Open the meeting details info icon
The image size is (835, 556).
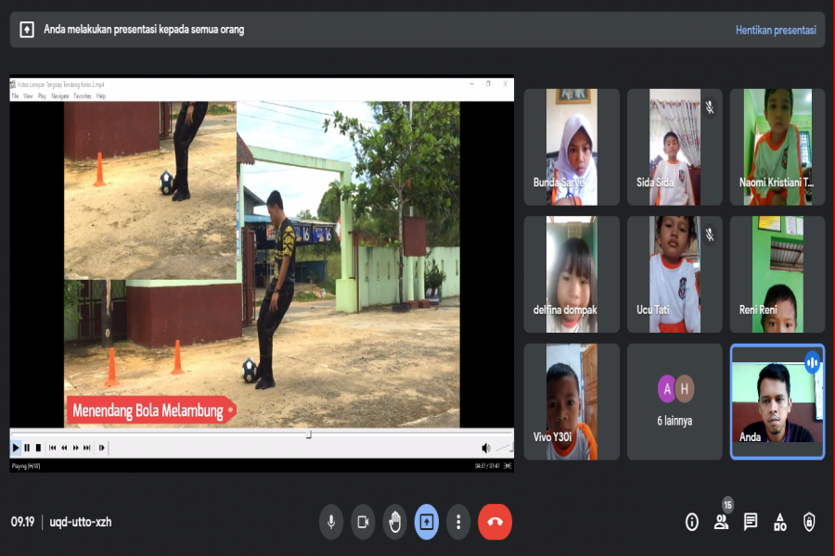point(692,522)
